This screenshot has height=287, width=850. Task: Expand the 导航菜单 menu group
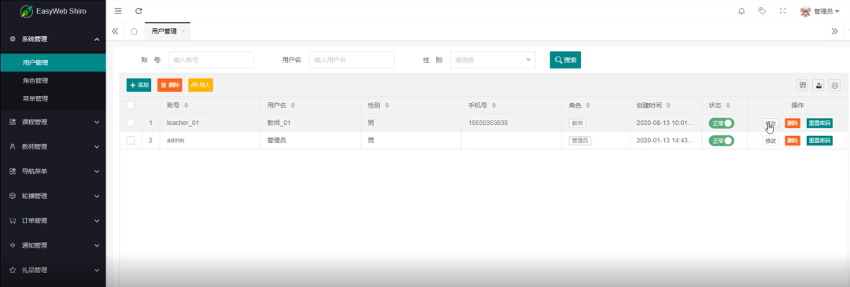click(x=53, y=171)
